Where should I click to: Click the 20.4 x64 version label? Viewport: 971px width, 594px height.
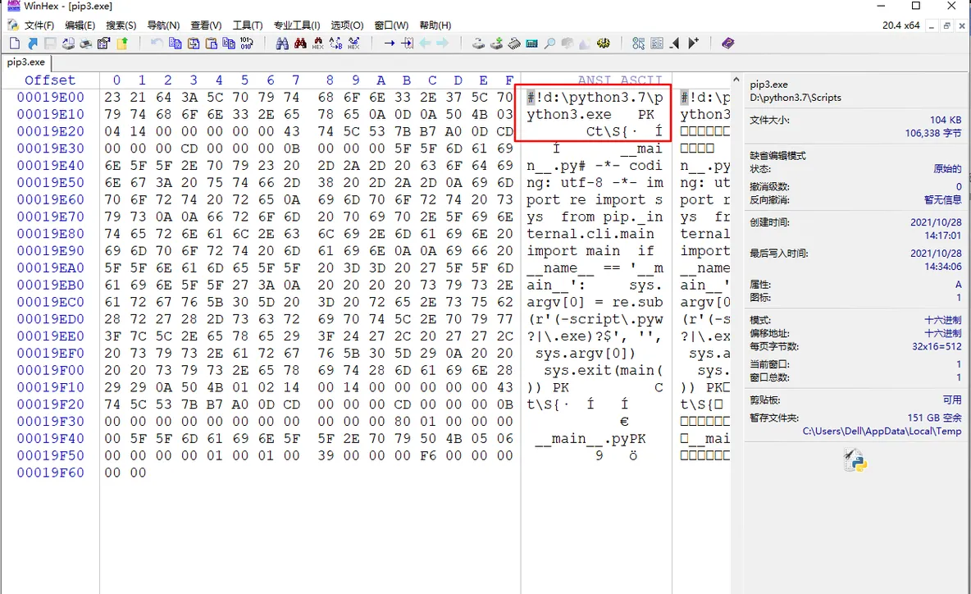[901, 25]
